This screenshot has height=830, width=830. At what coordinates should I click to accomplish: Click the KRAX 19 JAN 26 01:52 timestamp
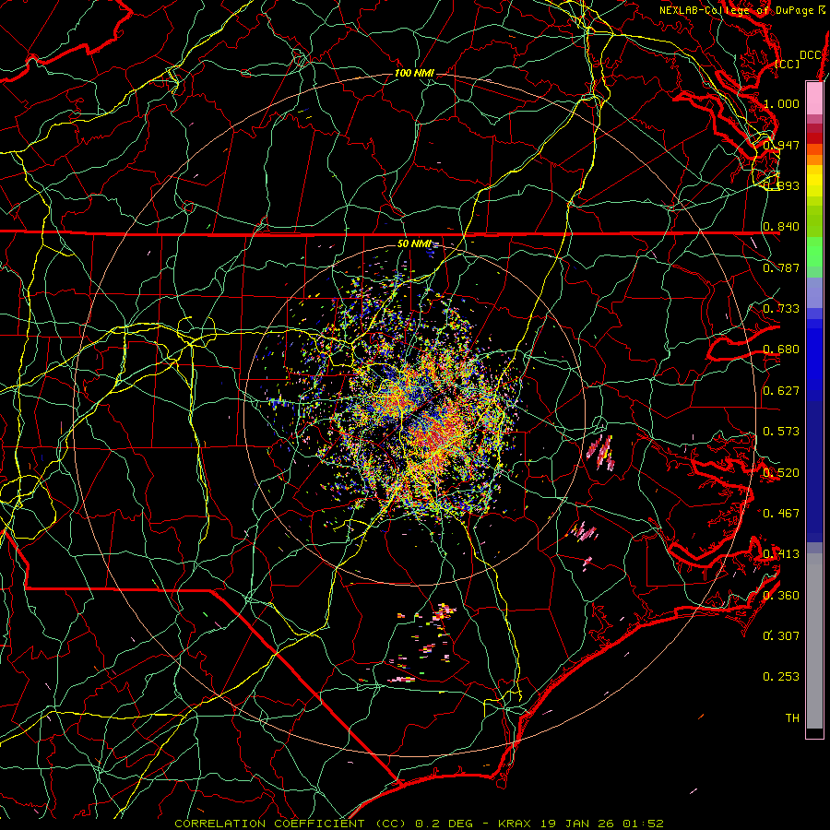point(581,824)
